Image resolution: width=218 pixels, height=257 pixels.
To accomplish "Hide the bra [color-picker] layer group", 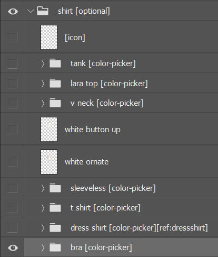I will (13, 247).
